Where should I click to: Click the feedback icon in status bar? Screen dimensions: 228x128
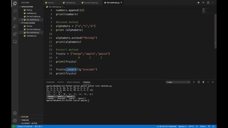209,127
